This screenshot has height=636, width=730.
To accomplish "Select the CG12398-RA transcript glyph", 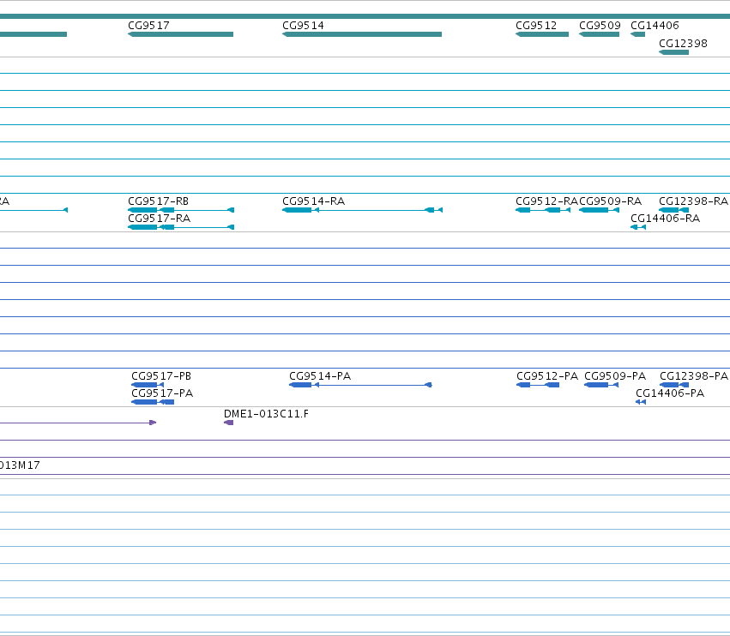I will [x=673, y=210].
